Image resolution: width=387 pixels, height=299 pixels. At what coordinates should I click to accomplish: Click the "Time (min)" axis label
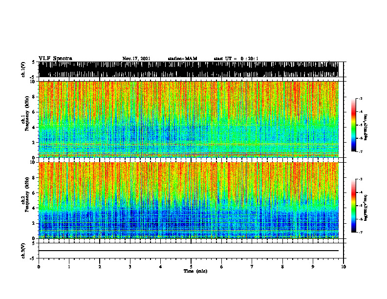[195, 271]
